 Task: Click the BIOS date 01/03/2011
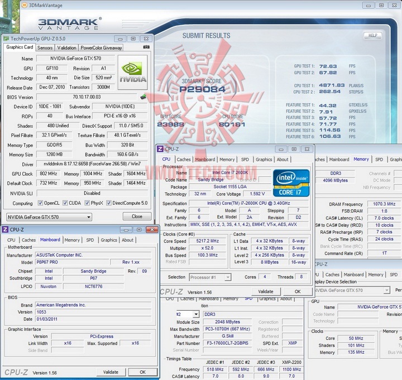(x=93, y=319)
